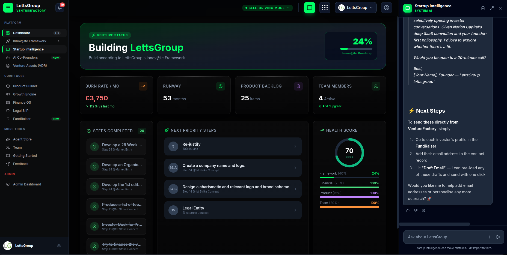Click the burn rate trend icon
Viewport: 507px width, 255px height.
143,86
